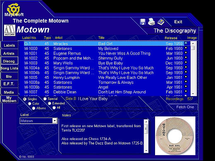Click the Fetch One button
This screenshot has height=161, width=215.
coord(185,107)
